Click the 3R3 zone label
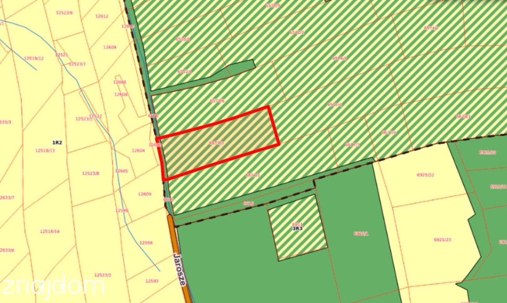 297,229
